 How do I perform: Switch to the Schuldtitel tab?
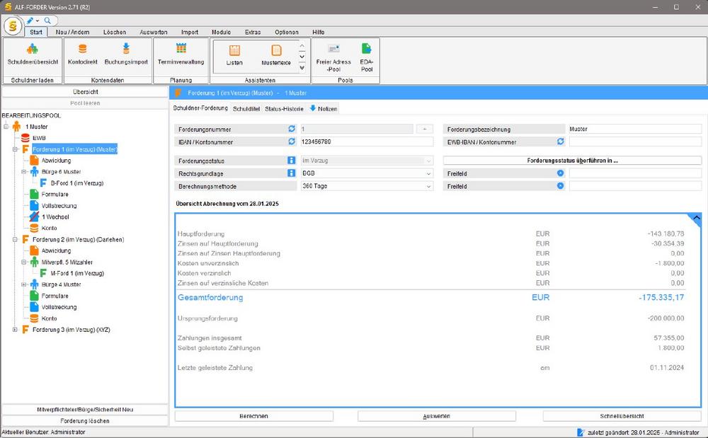point(246,108)
